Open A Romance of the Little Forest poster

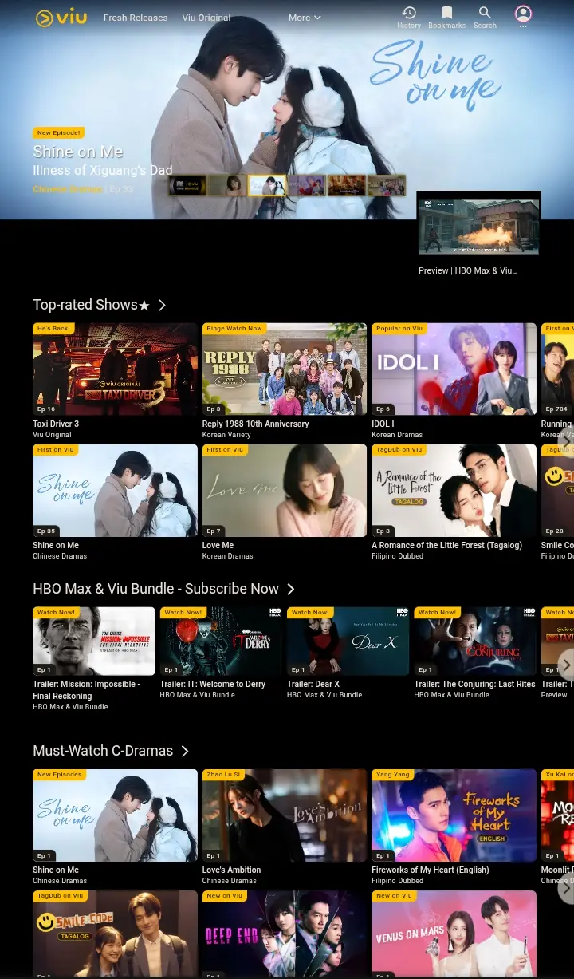454,491
